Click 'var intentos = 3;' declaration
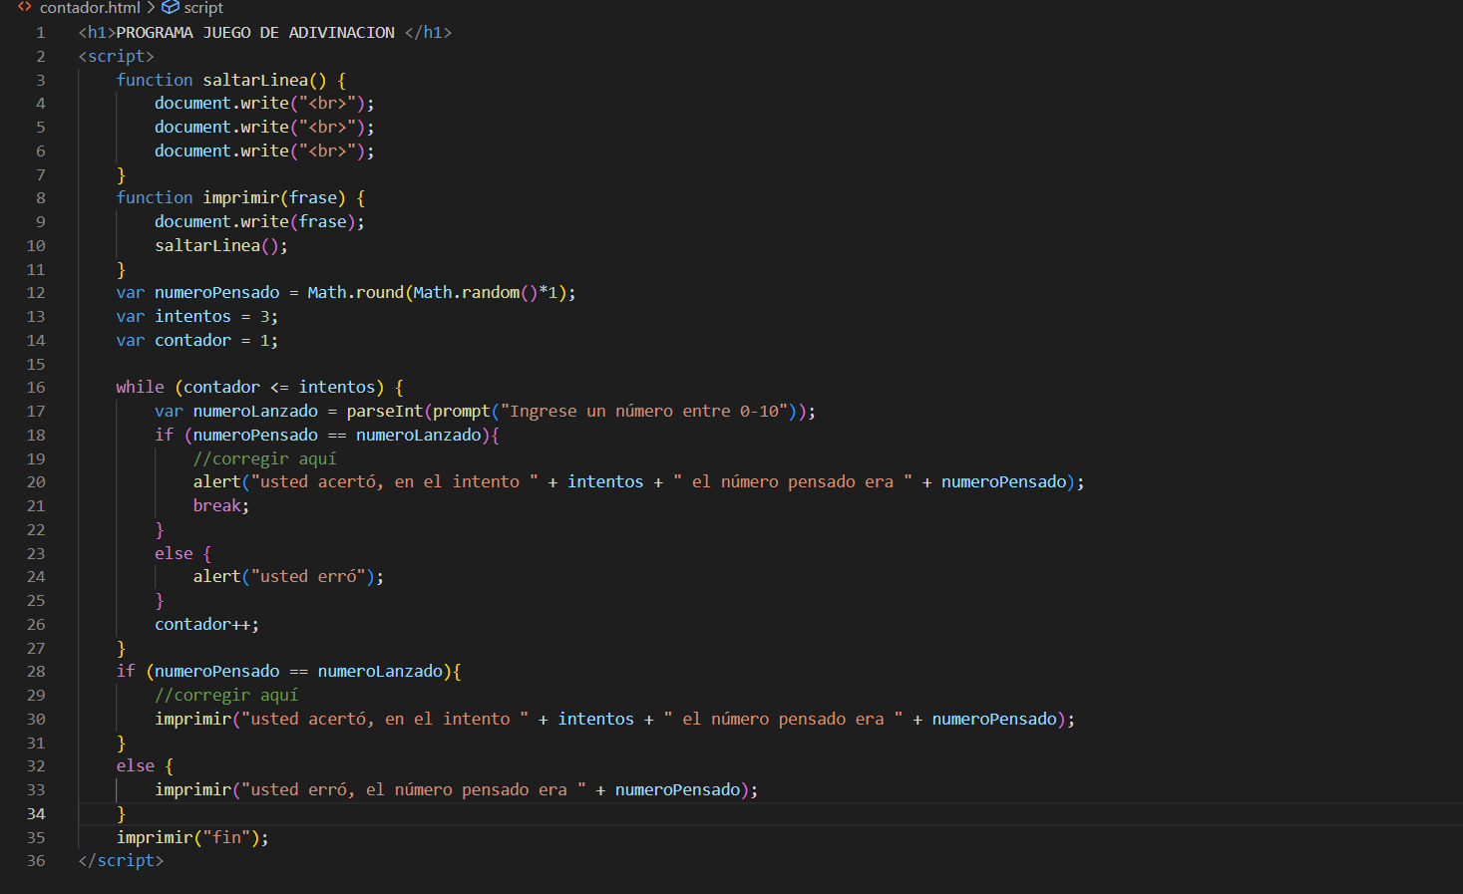 [197, 317]
